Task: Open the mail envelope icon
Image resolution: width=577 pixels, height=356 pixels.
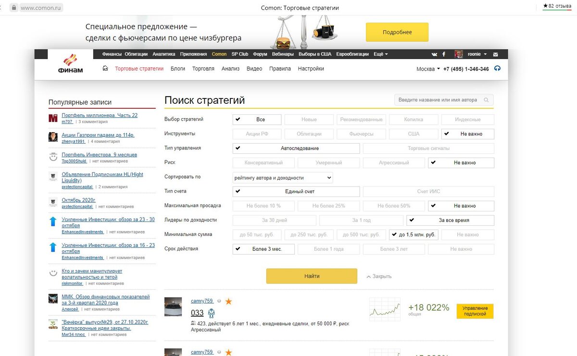Action: tap(496, 54)
